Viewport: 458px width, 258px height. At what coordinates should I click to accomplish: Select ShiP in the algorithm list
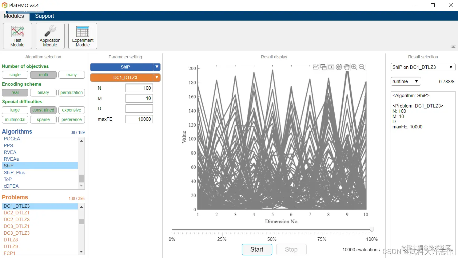pyautogui.click(x=40, y=166)
